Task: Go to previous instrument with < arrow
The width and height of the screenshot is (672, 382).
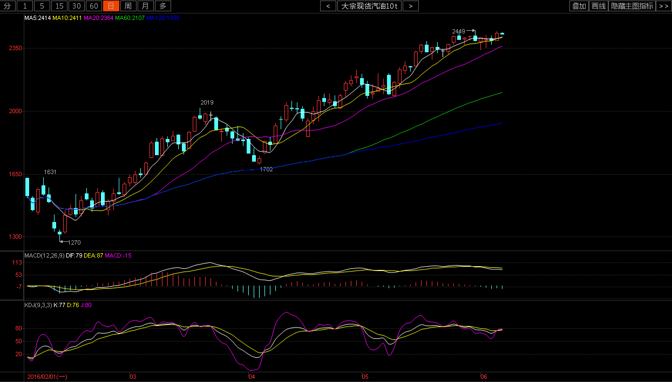Action: point(328,6)
